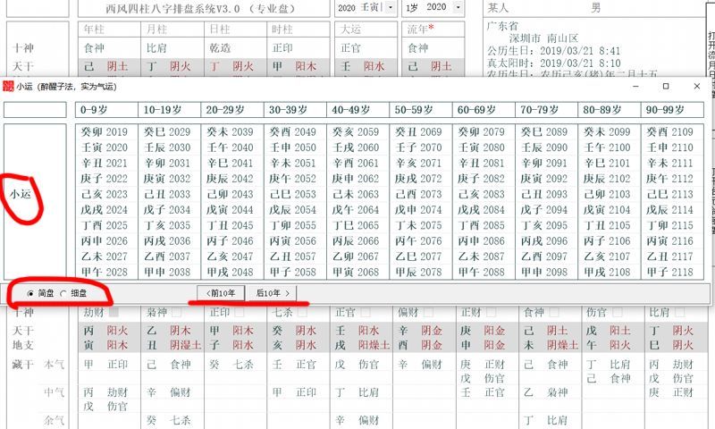Open the 2020 壬寅 dropdown in main window
The width and height of the screenshot is (715, 429).
391,8
